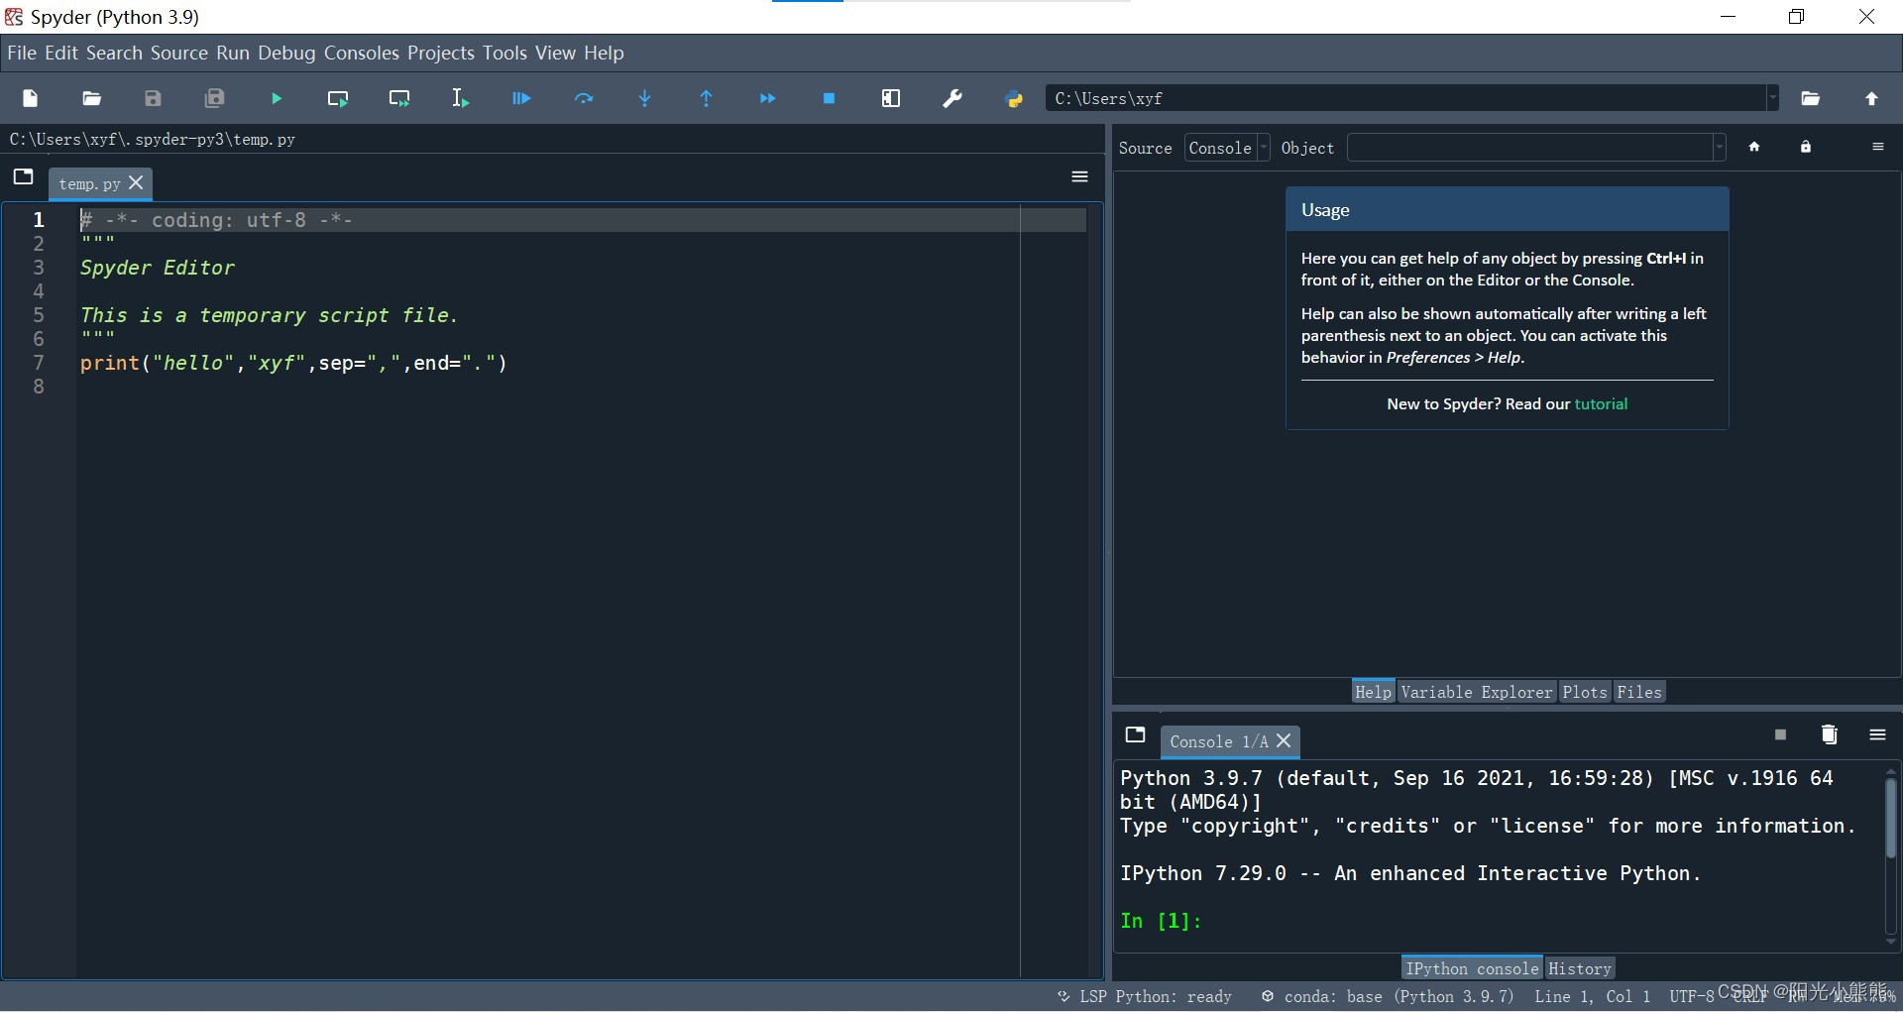
Task: Open the Projects menu
Action: tap(441, 53)
